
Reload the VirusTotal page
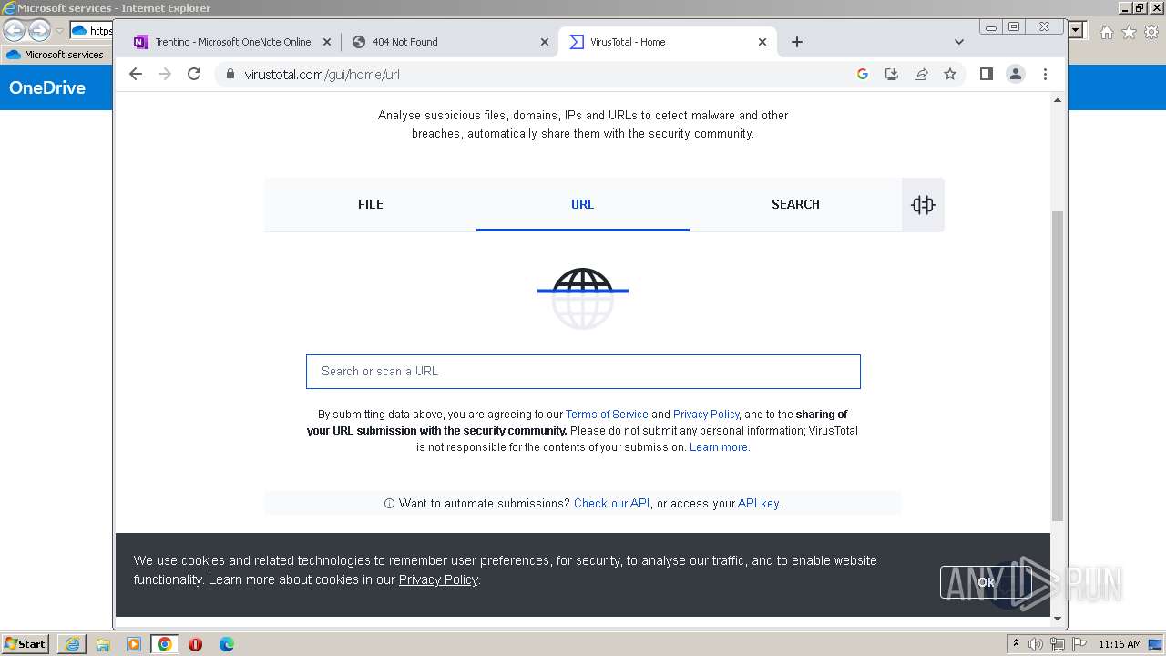pyautogui.click(x=194, y=74)
